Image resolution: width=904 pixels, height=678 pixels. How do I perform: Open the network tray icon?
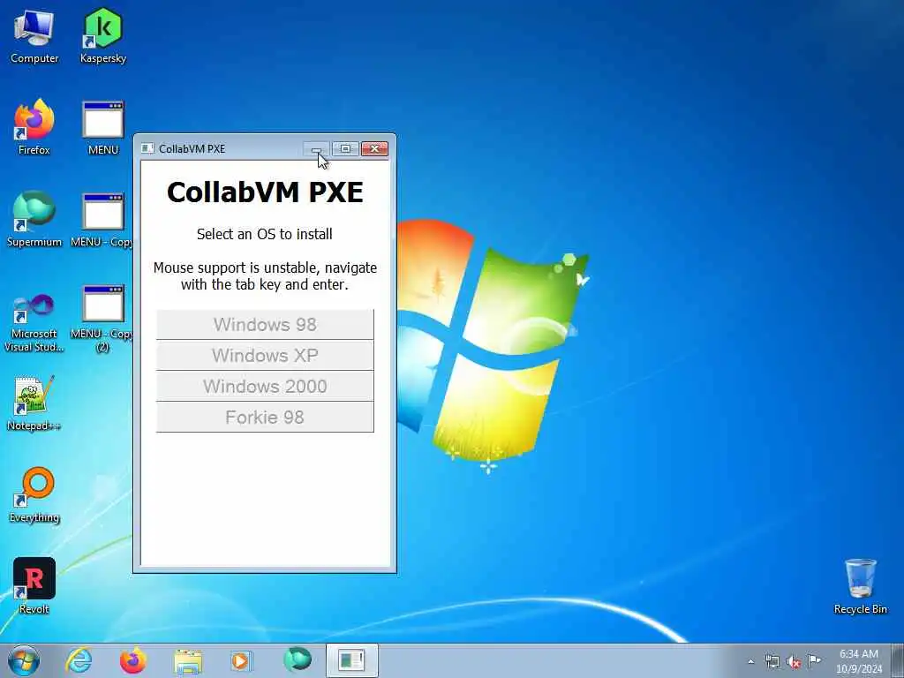pyautogui.click(x=772, y=662)
